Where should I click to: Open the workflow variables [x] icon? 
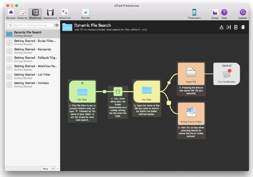[229, 27]
